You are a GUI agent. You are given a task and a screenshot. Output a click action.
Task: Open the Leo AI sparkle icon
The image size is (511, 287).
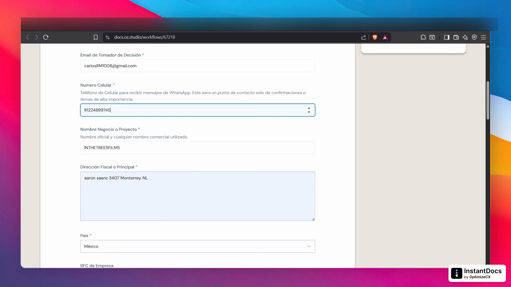point(465,37)
